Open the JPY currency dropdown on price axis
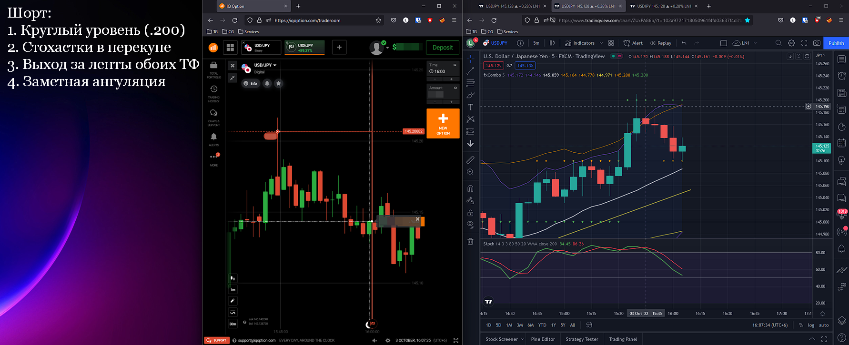This screenshot has width=849, height=345. 820,55
